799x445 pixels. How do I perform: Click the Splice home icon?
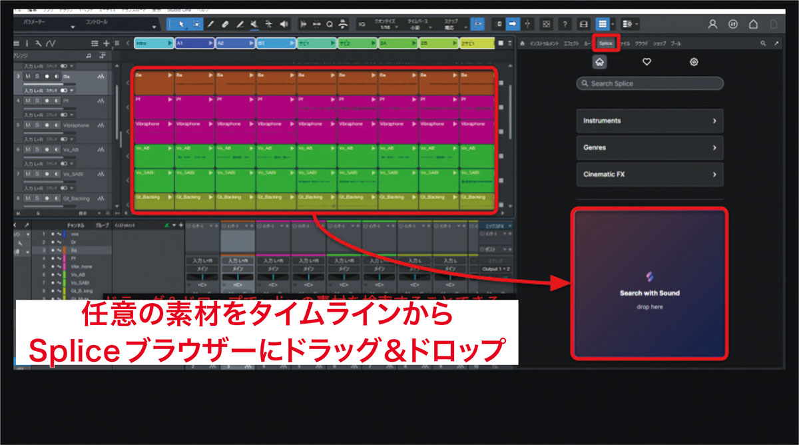pyautogui.click(x=599, y=61)
